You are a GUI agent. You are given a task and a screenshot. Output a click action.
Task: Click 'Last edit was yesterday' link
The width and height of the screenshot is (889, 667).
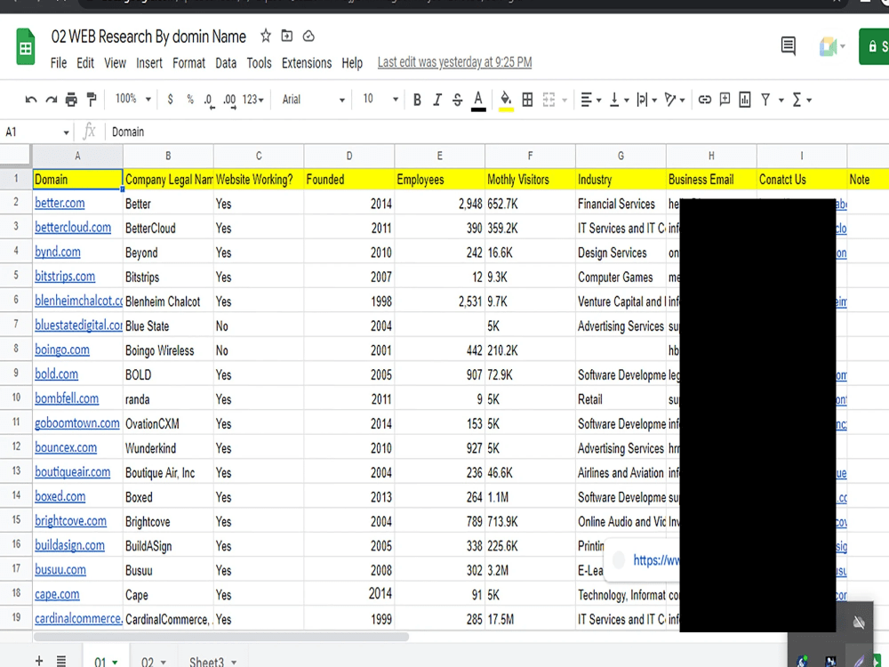tap(454, 62)
